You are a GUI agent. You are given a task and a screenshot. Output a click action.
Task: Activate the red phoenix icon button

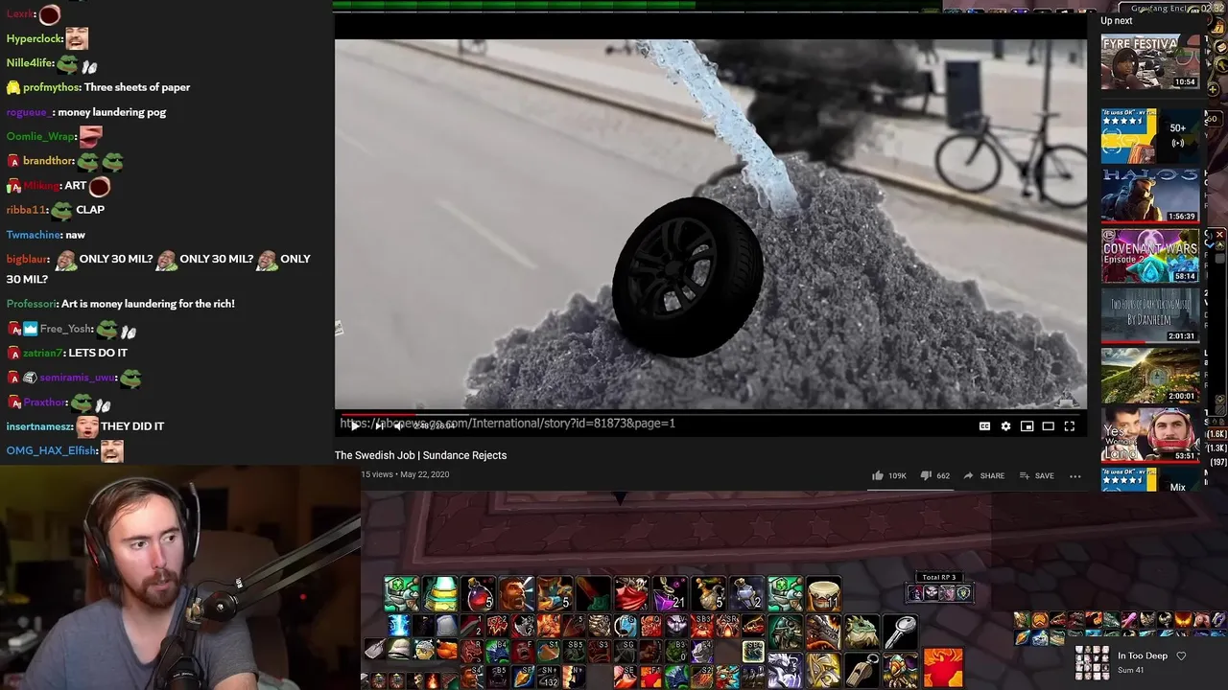(943, 668)
